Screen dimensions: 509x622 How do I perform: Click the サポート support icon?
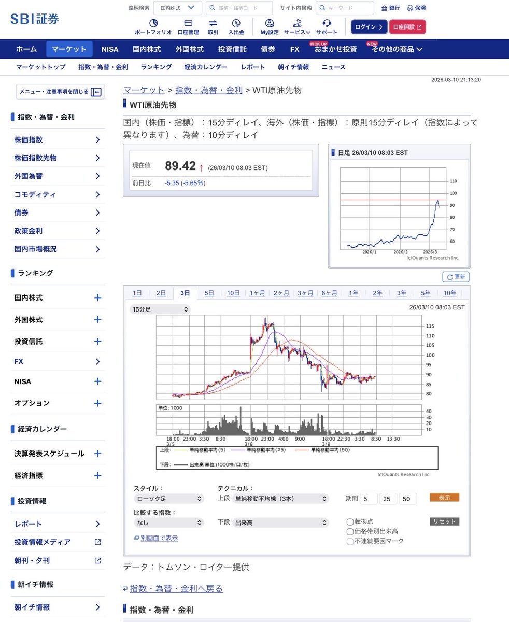coord(326,25)
